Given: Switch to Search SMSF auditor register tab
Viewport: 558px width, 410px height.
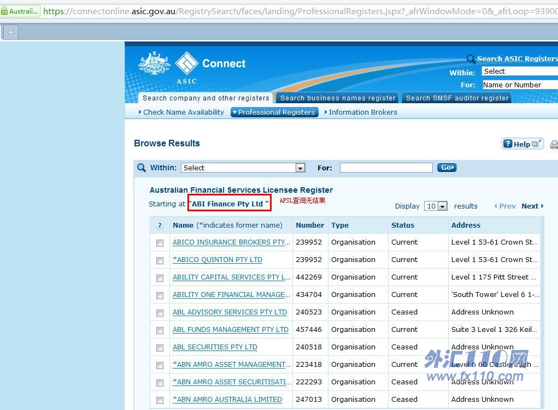Looking at the screenshot, I should 457,98.
